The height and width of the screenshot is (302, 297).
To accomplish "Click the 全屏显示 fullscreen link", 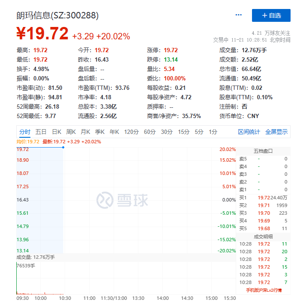I will point(276,132).
